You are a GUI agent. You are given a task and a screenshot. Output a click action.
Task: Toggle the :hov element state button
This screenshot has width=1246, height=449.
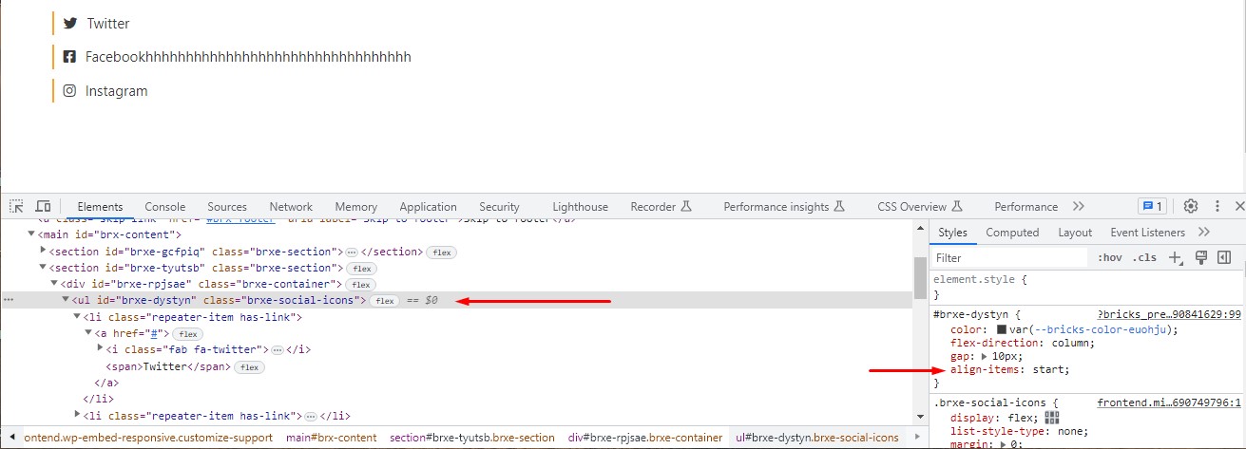pyautogui.click(x=1109, y=257)
